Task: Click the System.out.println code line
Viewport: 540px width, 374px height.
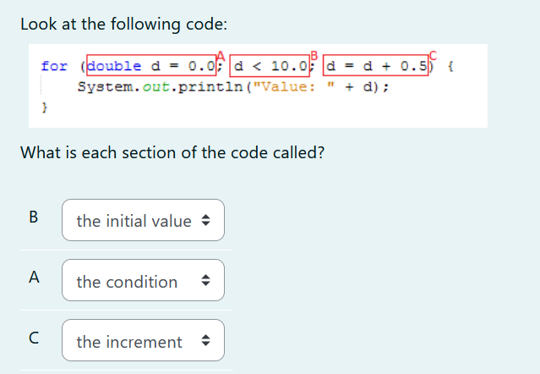Action: 233,86
